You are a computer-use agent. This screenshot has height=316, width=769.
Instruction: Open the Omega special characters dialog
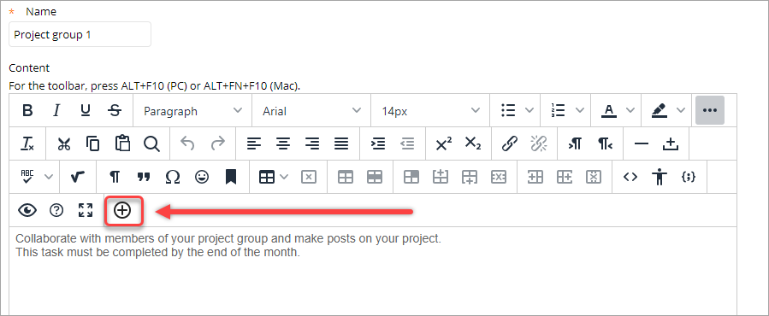click(173, 177)
